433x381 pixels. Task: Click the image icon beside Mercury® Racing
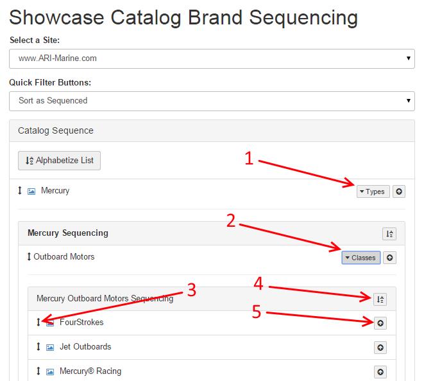pos(50,372)
